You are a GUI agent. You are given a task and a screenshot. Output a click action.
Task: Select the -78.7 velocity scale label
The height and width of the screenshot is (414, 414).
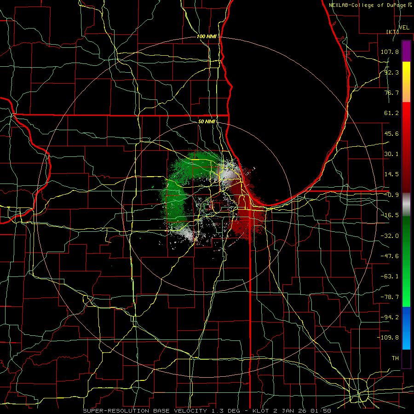(390, 297)
